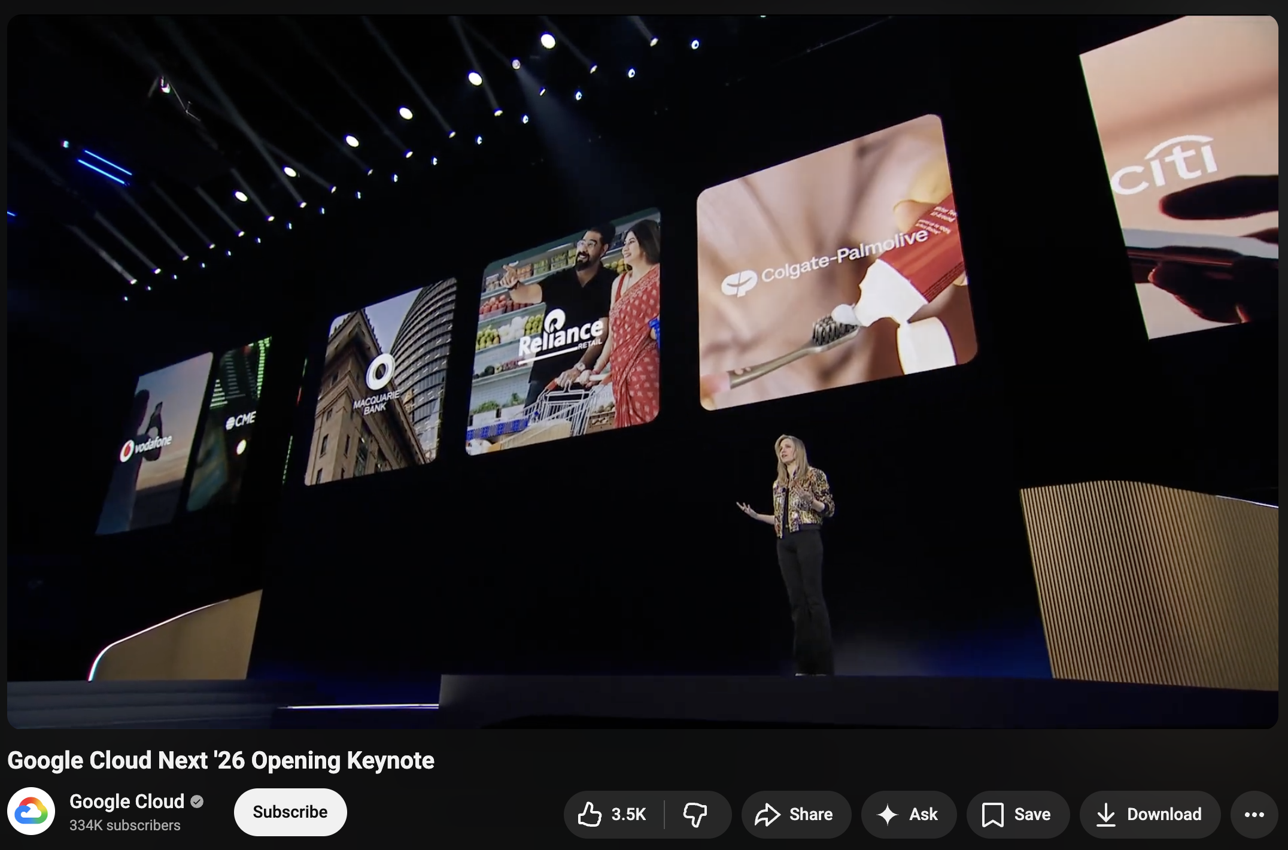Screen dimensions: 1288x850
Task: Click the 3.5K like count
Action: point(628,814)
